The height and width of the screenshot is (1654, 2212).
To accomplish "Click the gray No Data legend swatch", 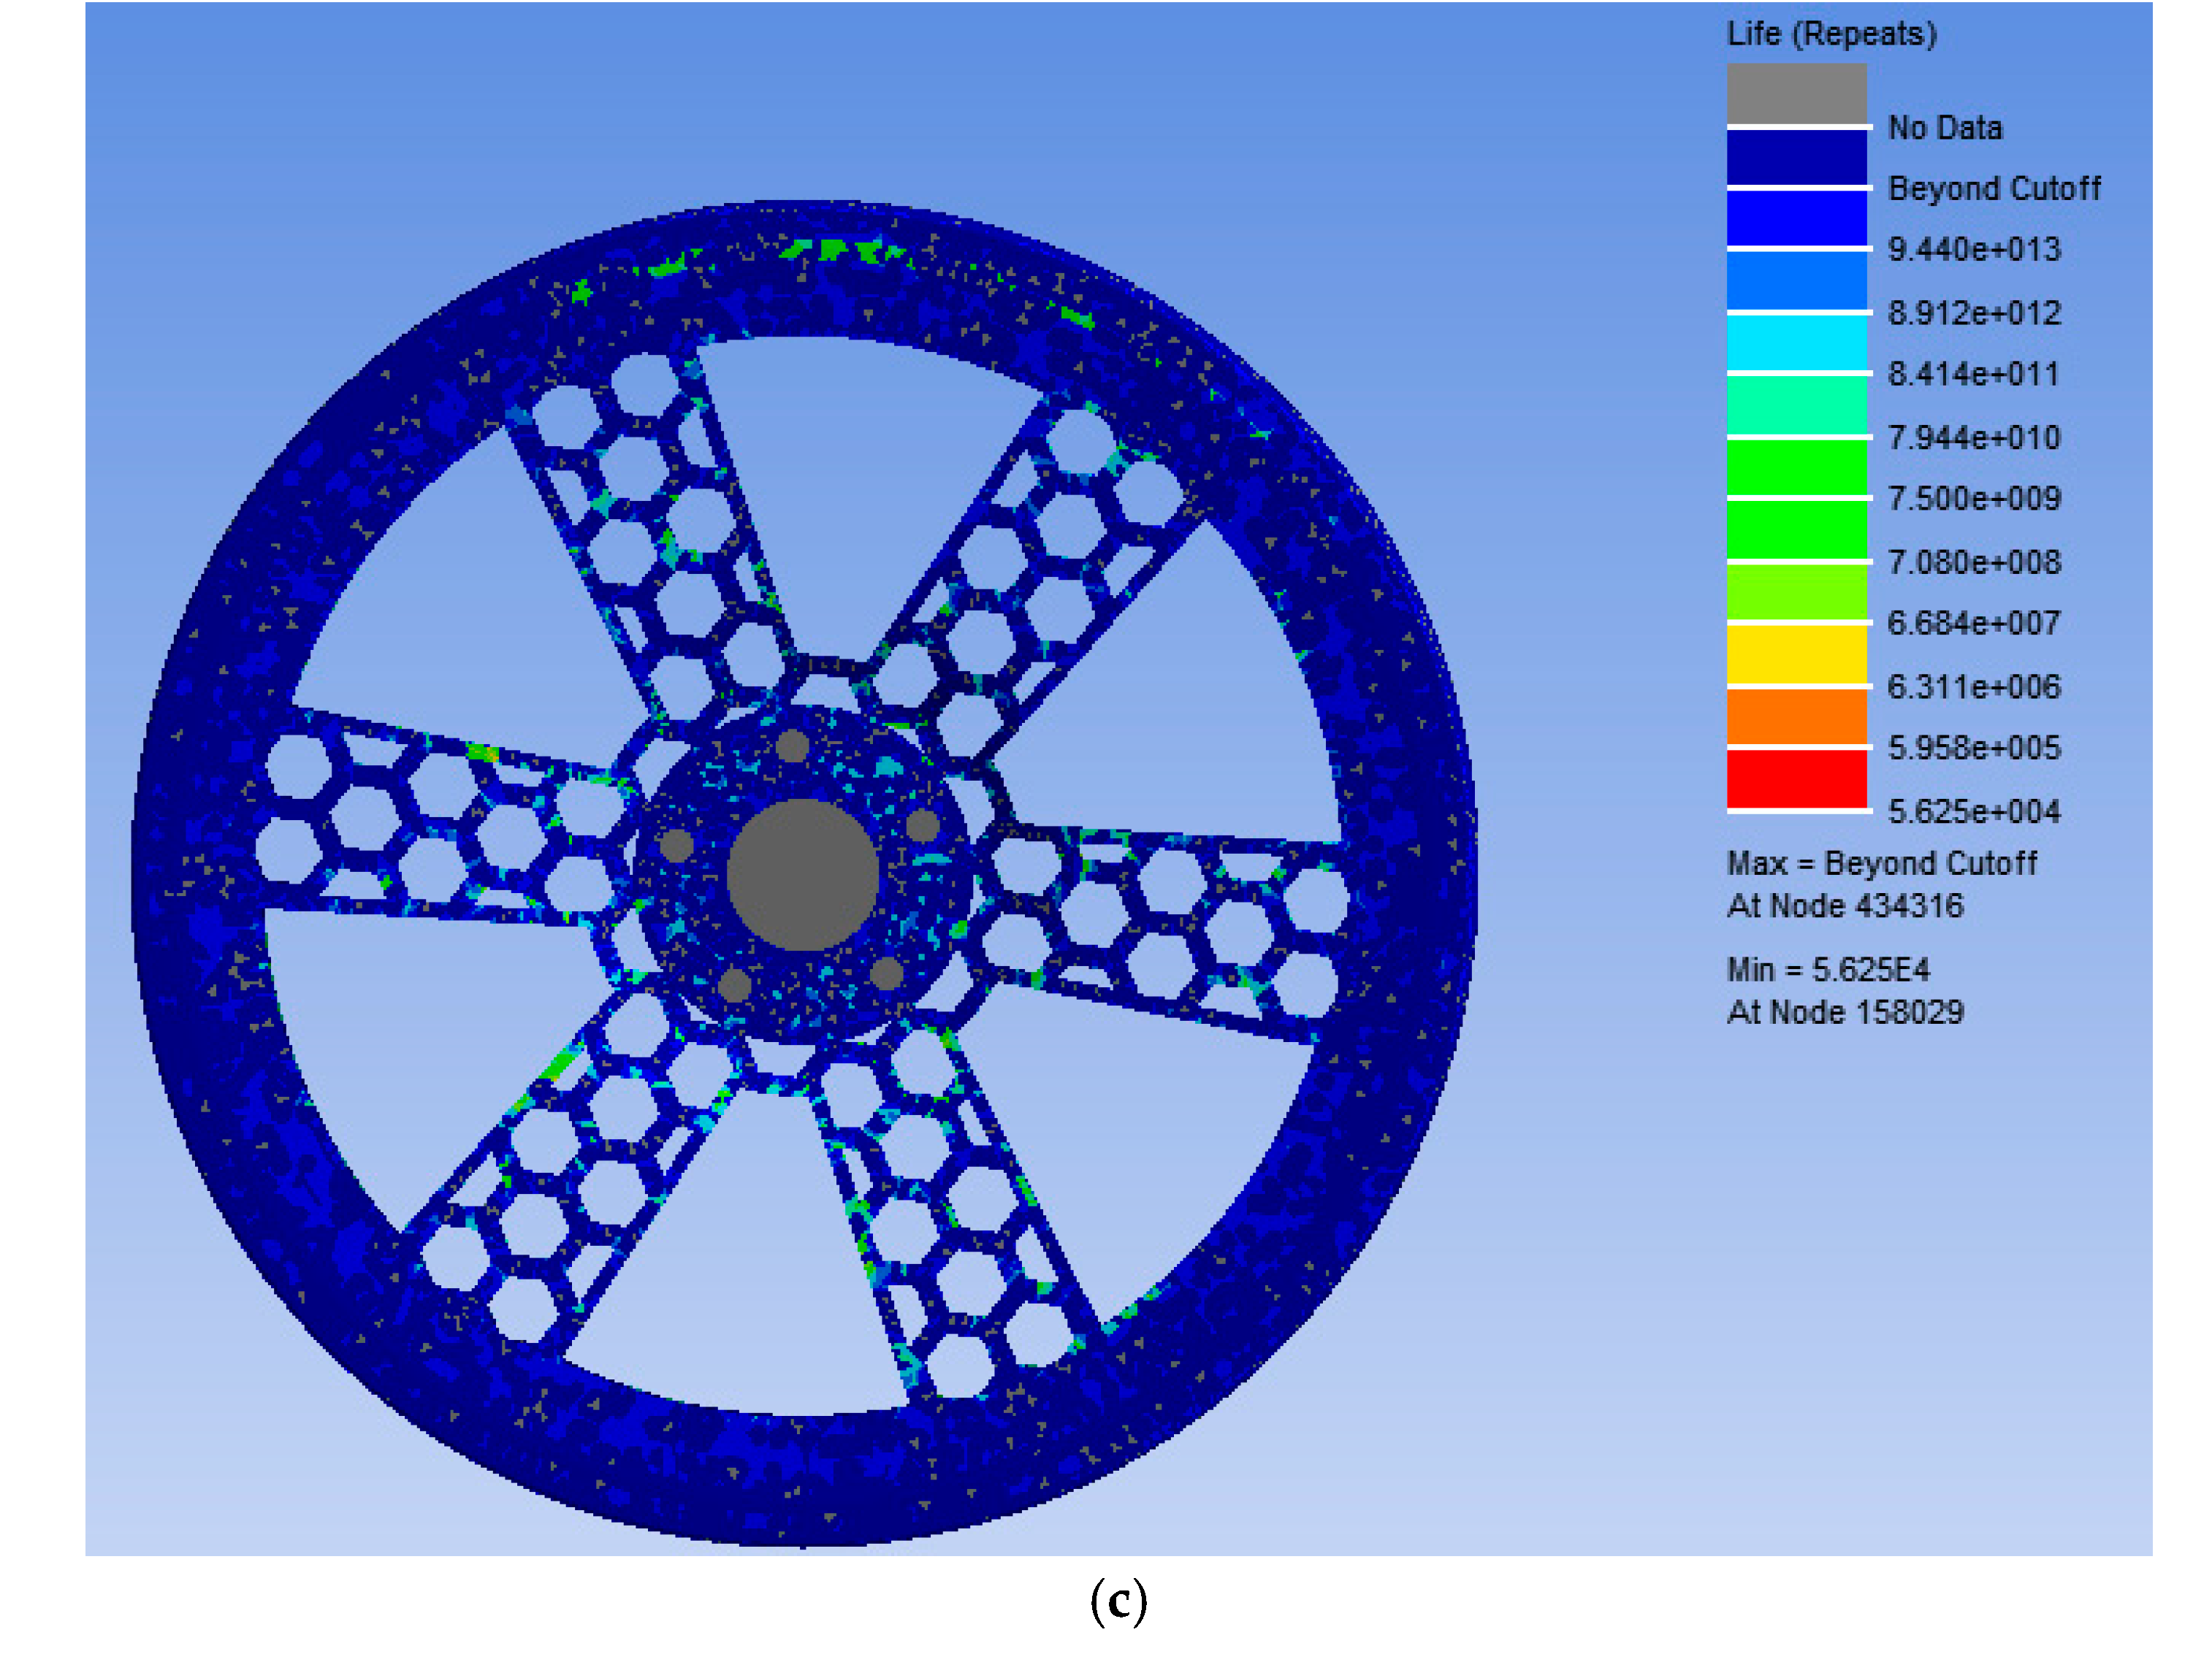I will coord(1796,93).
